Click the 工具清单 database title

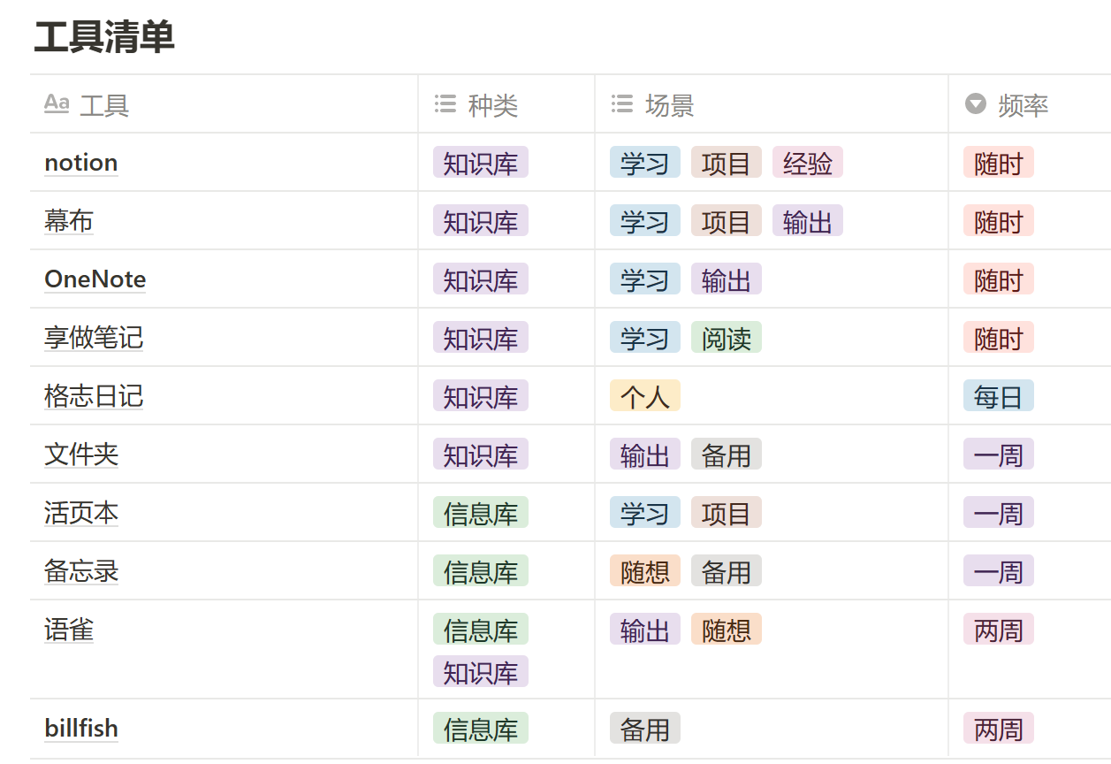point(104,37)
